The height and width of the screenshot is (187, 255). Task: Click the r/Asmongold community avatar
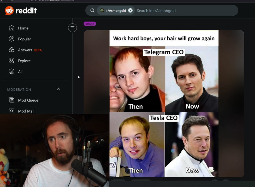click(102, 10)
